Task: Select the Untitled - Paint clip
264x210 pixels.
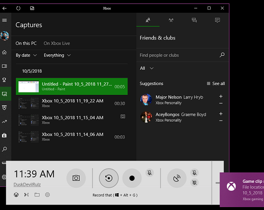Action: pyautogui.click(x=72, y=86)
